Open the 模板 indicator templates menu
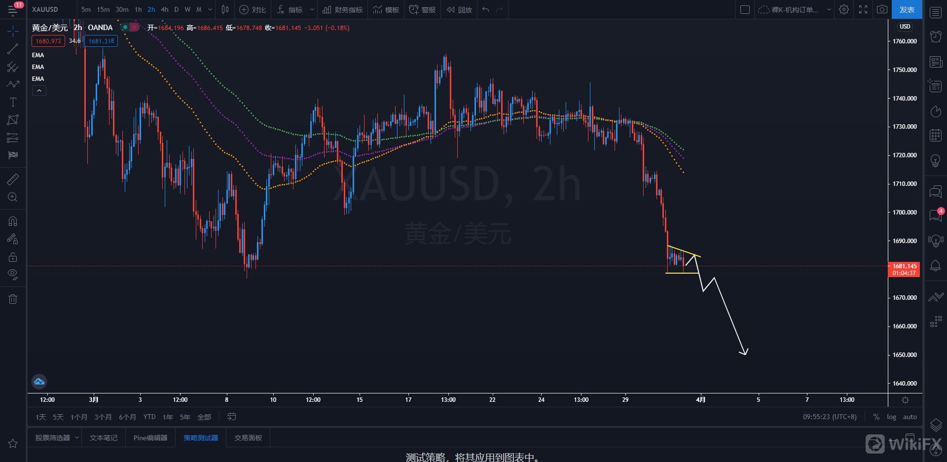 point(386,9)
